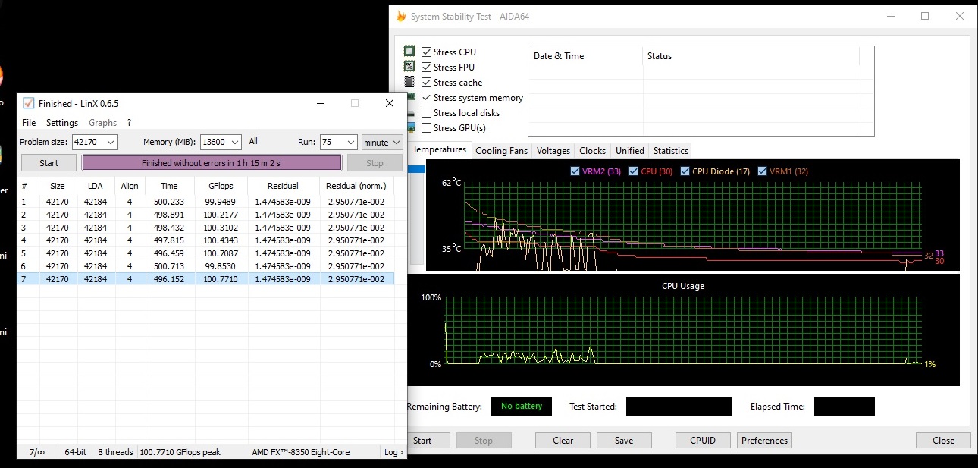Click the Status column header in AIDA64
This screenshot has height=468, width=978.
pyautogui.click(x=751, y=56)
